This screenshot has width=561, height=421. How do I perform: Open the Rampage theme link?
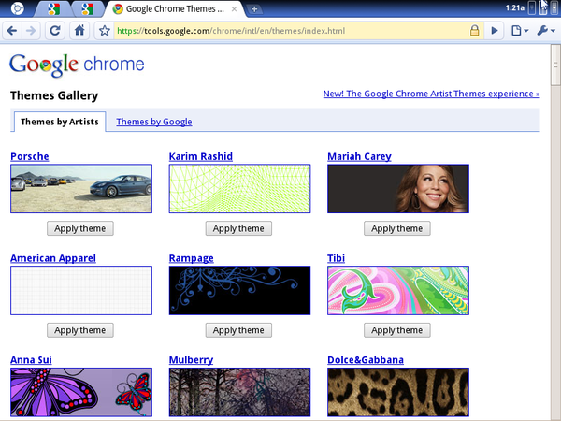tap(192, 258)
